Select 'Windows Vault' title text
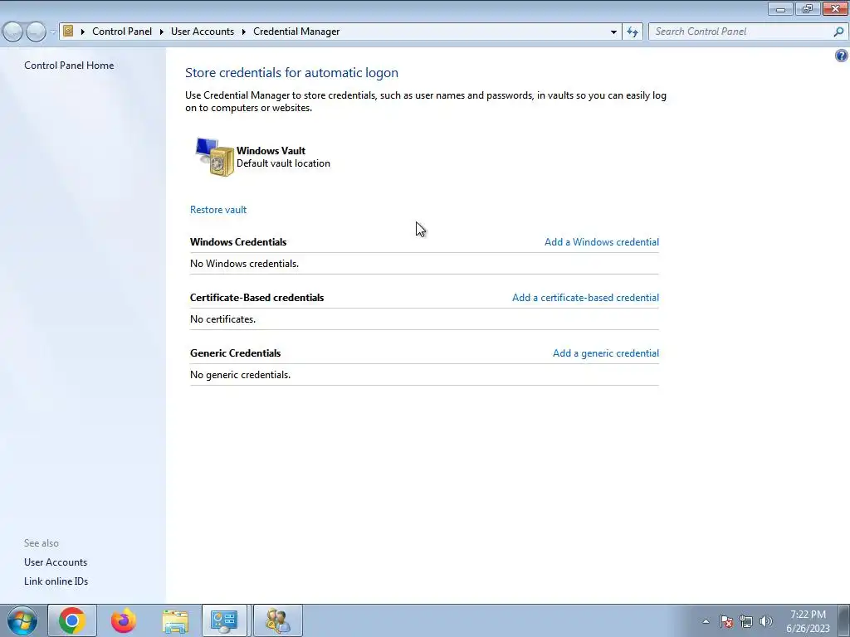850x637 pixels. tap(271, 151)
